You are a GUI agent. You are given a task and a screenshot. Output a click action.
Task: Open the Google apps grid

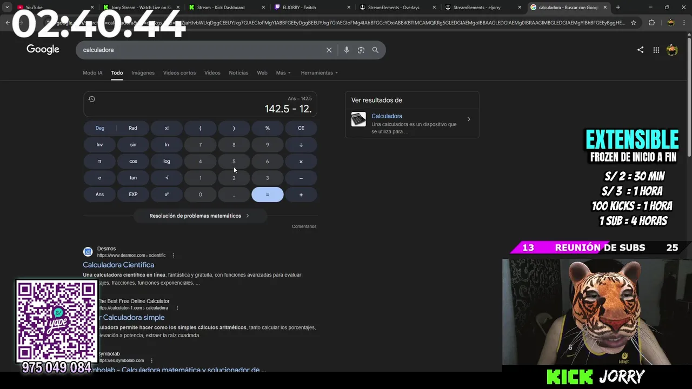coord(656,50)
